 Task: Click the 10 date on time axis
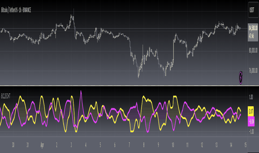173,145
